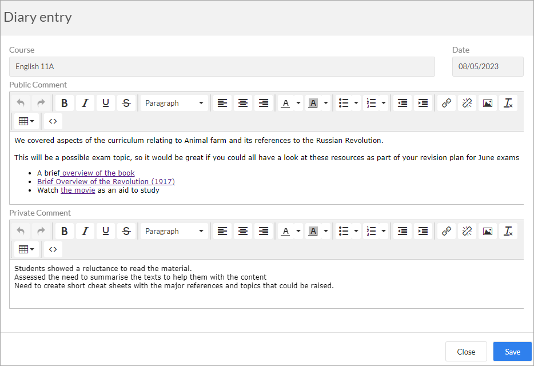Click the Date field 08/05/2023
This screenshot has height=366, width=534.
(488, 66)
